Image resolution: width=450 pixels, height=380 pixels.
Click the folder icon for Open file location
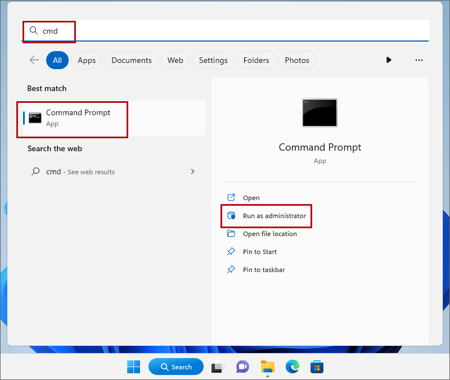pos(231,233)
